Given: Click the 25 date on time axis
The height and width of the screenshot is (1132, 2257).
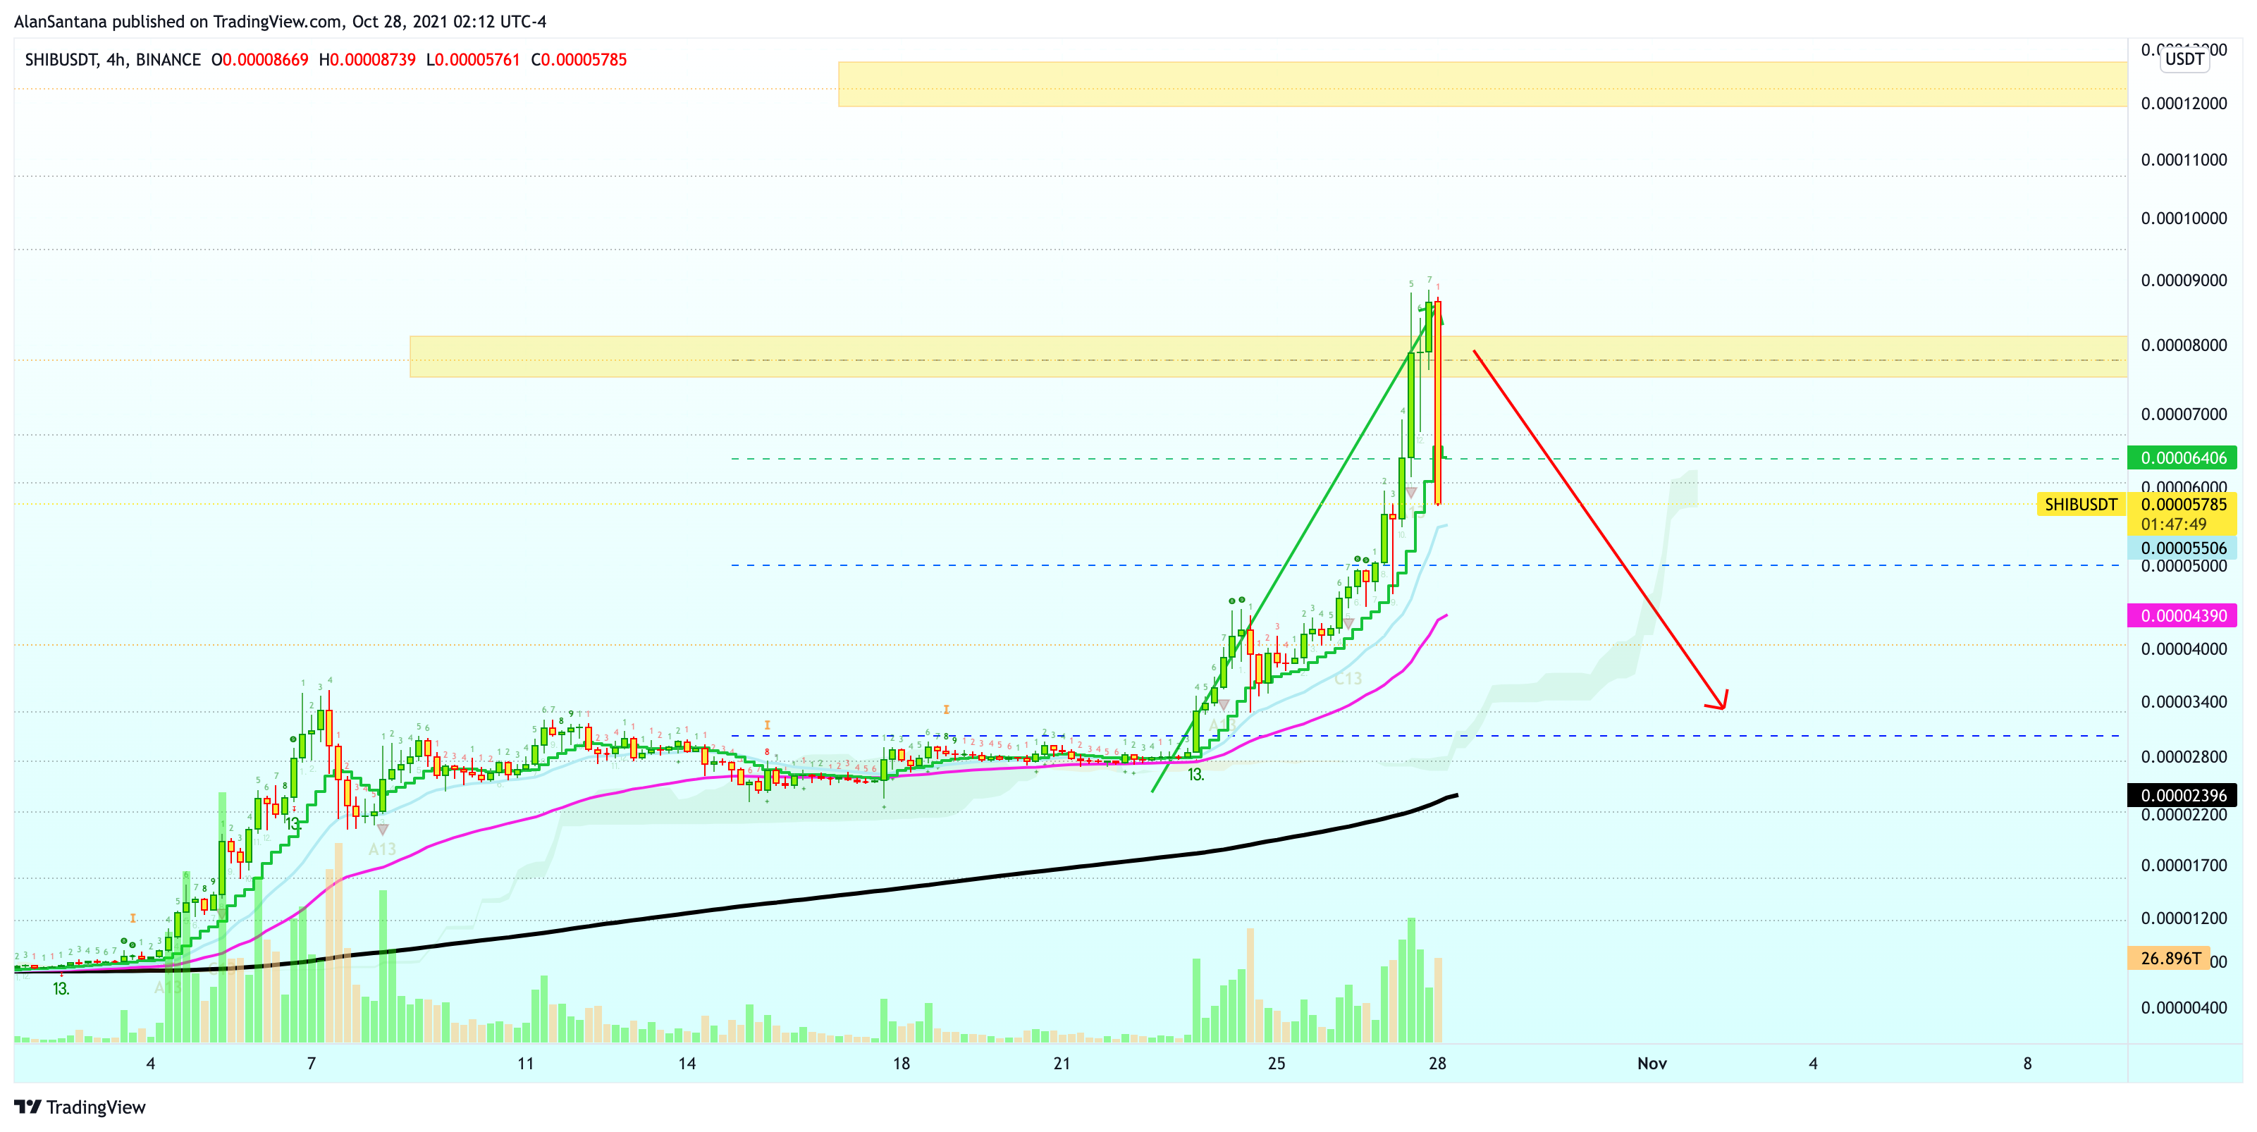Looking at the screenshot, I should coord(1277,1063).
